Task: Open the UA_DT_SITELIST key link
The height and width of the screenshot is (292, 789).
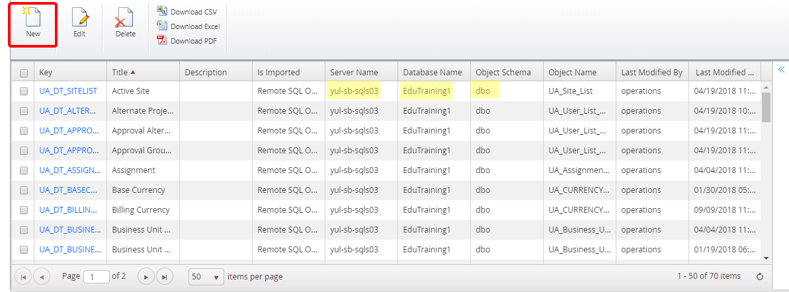Action: pyautogui.click(x=68, y=91)
